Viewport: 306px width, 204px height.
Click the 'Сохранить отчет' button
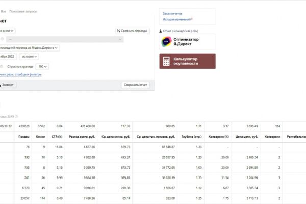(x=135, y=85)
